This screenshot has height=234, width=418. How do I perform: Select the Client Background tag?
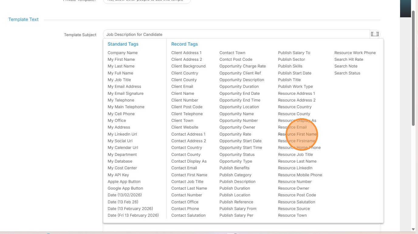(x=188, y=66)
